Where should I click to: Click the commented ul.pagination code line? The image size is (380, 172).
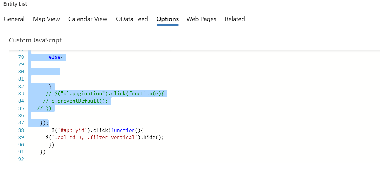click(x=106, y=94)
